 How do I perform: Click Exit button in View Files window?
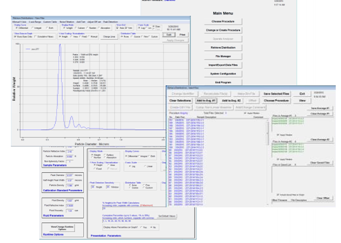click(169, 35)
